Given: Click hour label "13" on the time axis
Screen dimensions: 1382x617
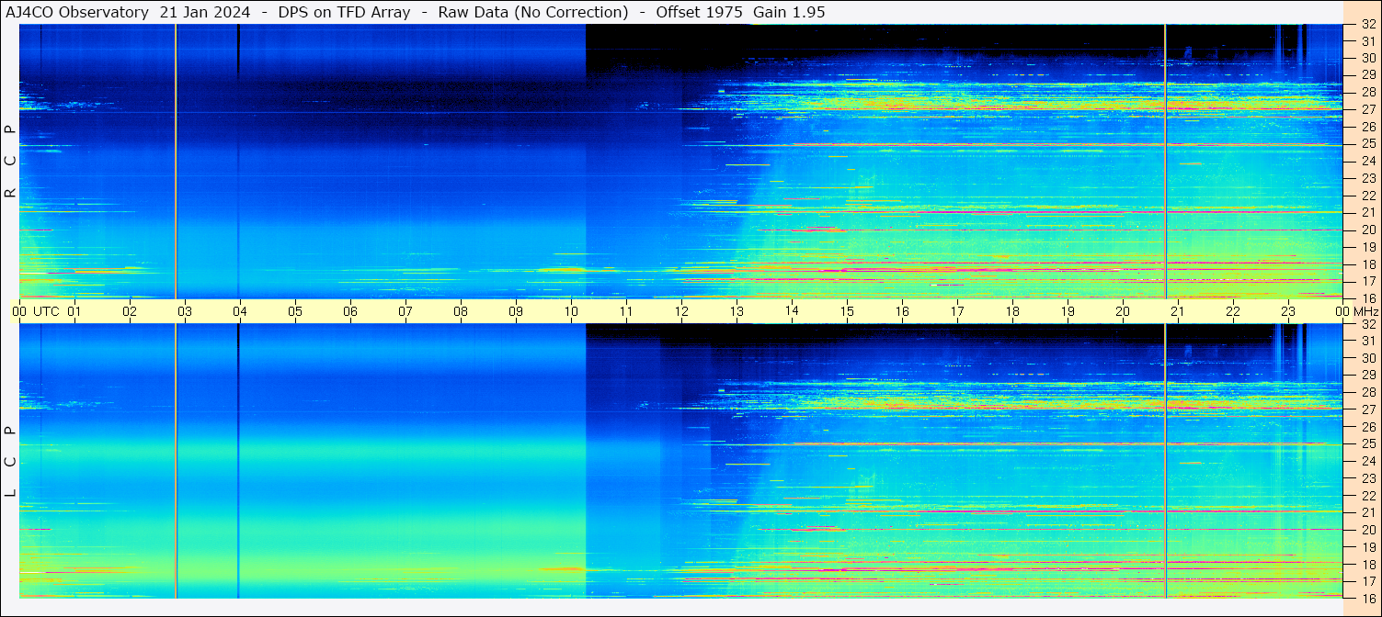Looking at the screenshot, I should (x=737, y=311).
